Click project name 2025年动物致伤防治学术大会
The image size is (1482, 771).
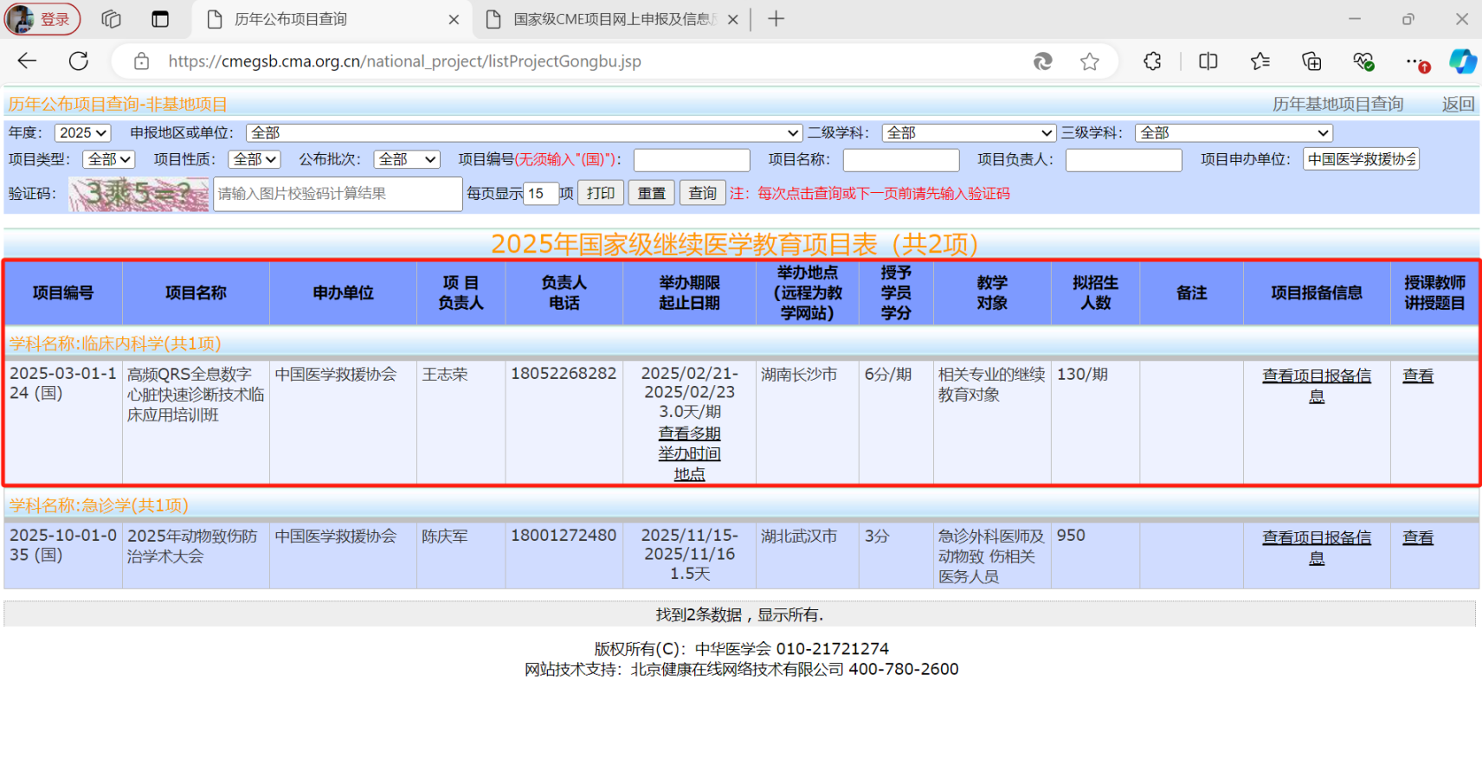point(192,546)
